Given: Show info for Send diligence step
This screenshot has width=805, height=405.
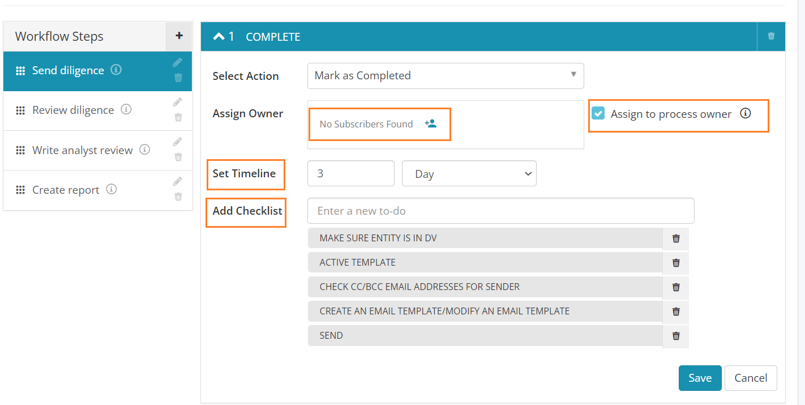Looking at the screenshot, I should coord(116,70).
